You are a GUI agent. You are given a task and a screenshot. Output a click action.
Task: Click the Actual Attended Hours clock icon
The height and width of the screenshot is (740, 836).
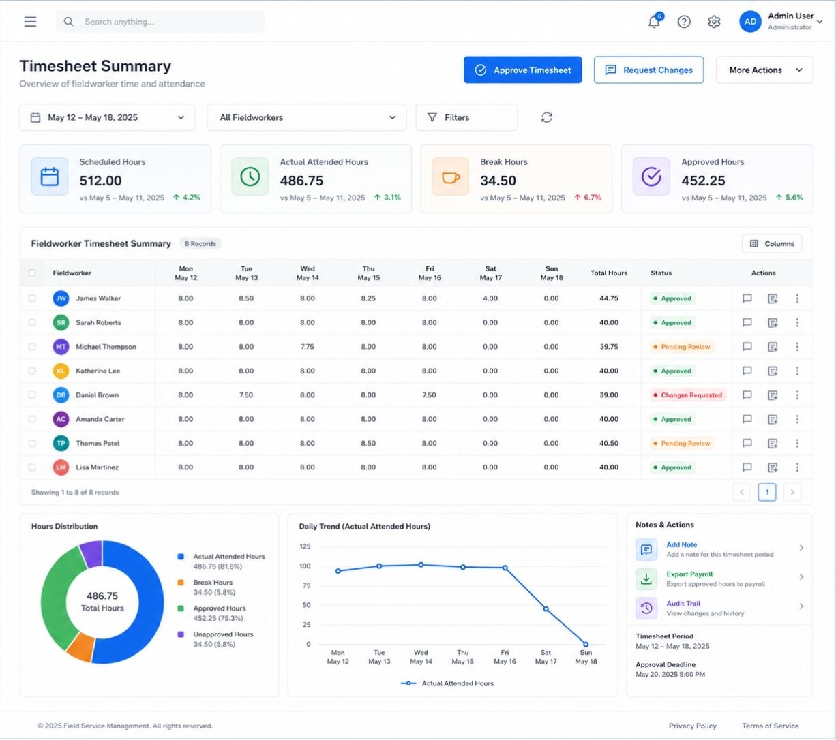tap(250, 177)
